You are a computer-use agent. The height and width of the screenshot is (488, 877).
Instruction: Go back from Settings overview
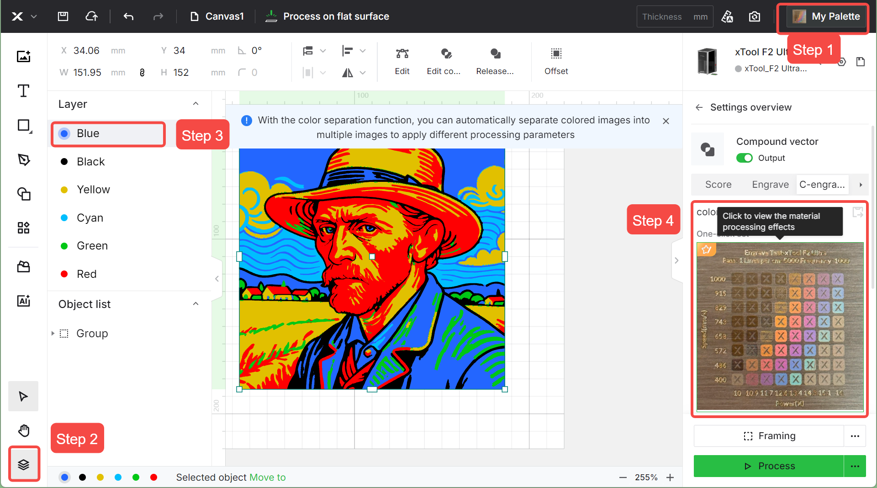(699, 107)
